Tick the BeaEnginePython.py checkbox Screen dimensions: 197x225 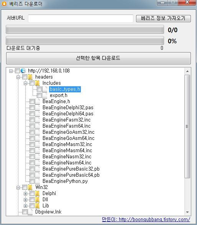32,181
